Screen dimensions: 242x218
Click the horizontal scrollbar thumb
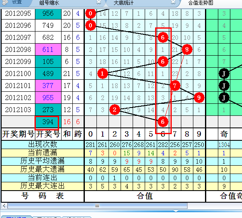[x=98, y=206]
